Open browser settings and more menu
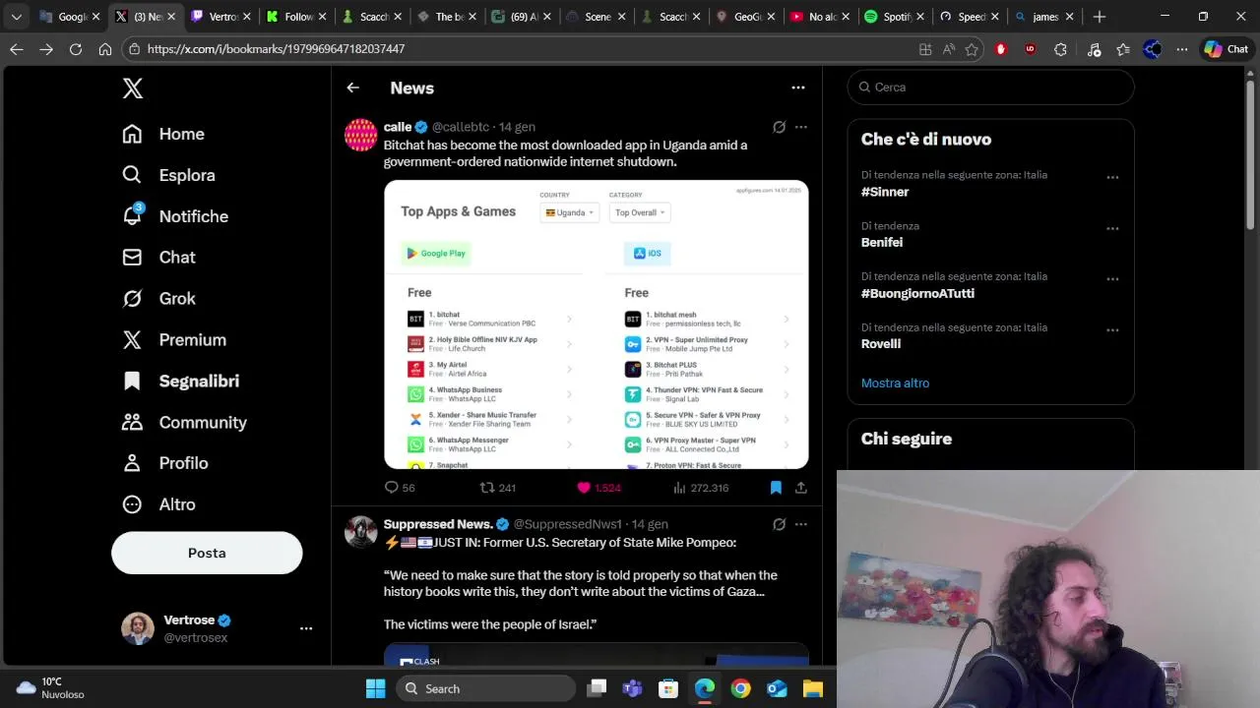The image size is (1260, 708). click(x=1182, y=49)
